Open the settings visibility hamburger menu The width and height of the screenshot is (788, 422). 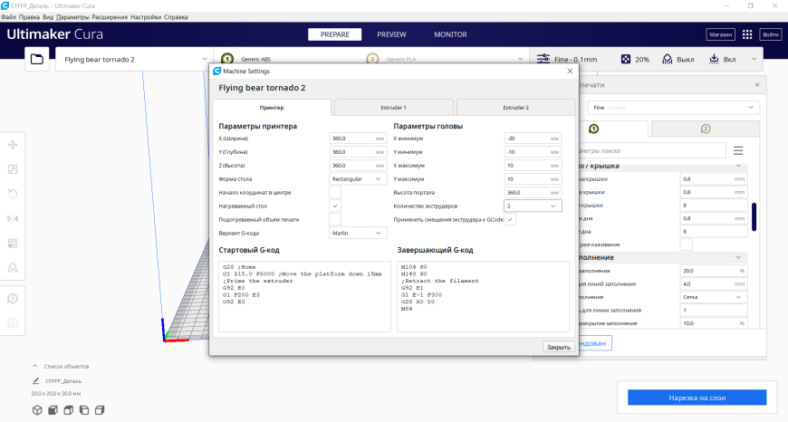[x=738, y=150]
